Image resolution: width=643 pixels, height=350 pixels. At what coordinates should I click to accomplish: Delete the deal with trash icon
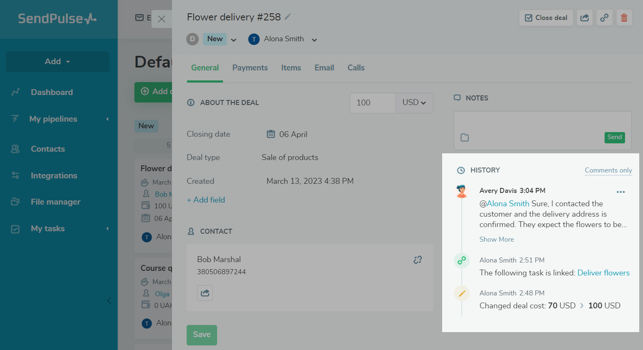(624, 18)
